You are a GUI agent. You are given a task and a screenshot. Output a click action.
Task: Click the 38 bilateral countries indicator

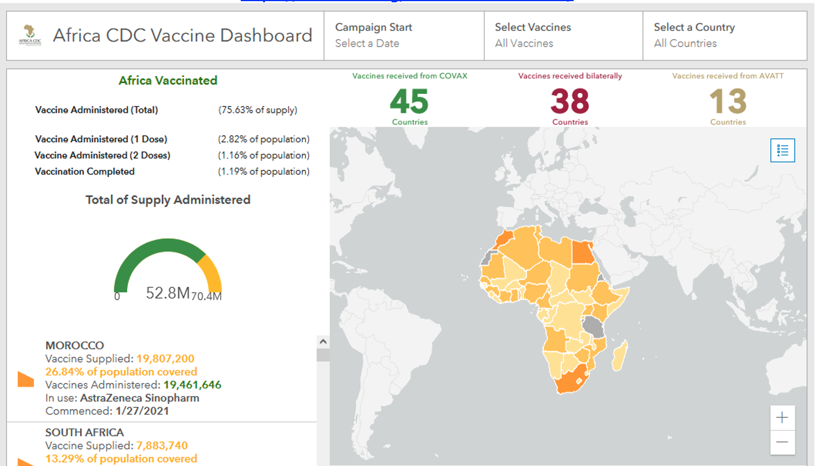click(x=570, y=102)
